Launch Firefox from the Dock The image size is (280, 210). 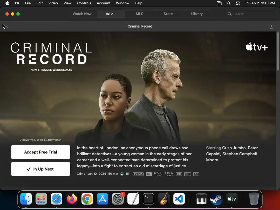72,199
